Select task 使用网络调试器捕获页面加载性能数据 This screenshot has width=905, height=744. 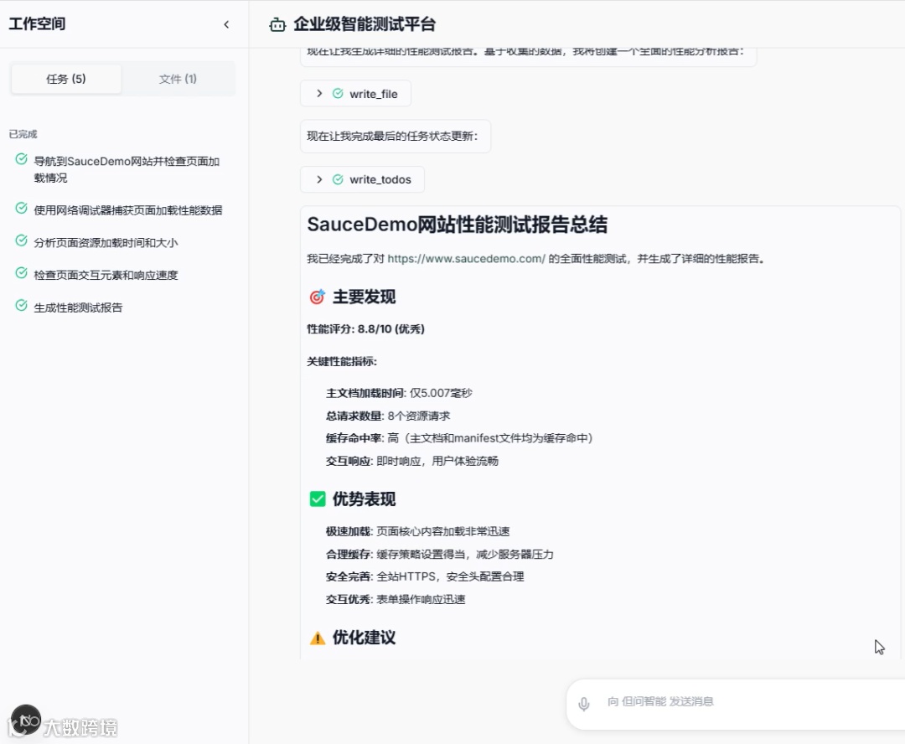[x=127, y=210]
